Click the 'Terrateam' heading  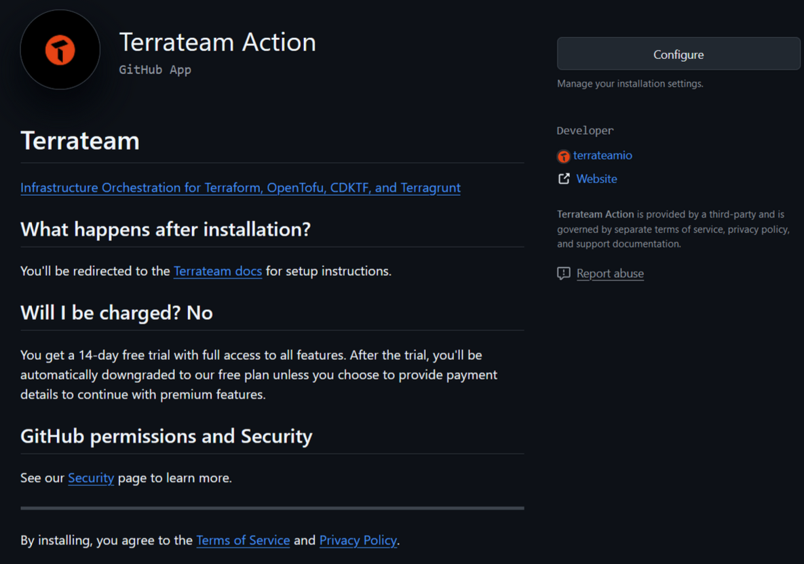pyautogui.click(x=80, y=141)
